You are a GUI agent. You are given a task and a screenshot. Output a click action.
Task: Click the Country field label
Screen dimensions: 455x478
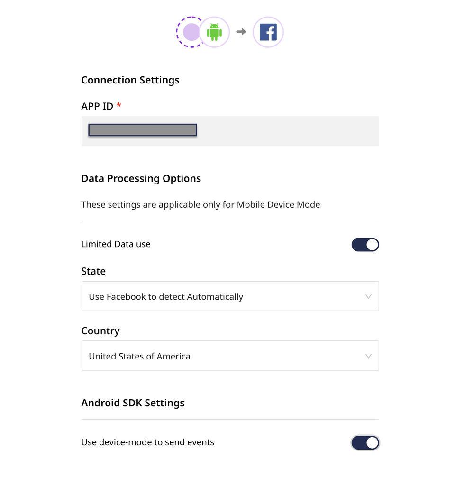click(100, 331)
